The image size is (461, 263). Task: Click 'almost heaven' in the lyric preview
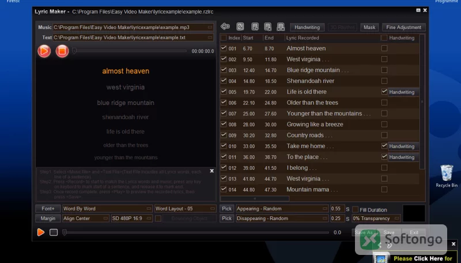click(x=126, y=71)
